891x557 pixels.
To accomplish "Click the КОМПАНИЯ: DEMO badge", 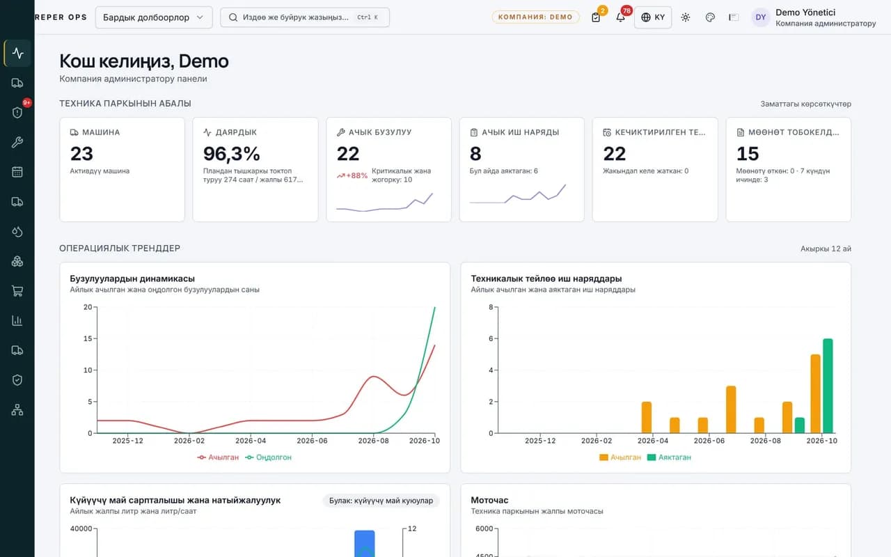I will click(x=535, y=17).
